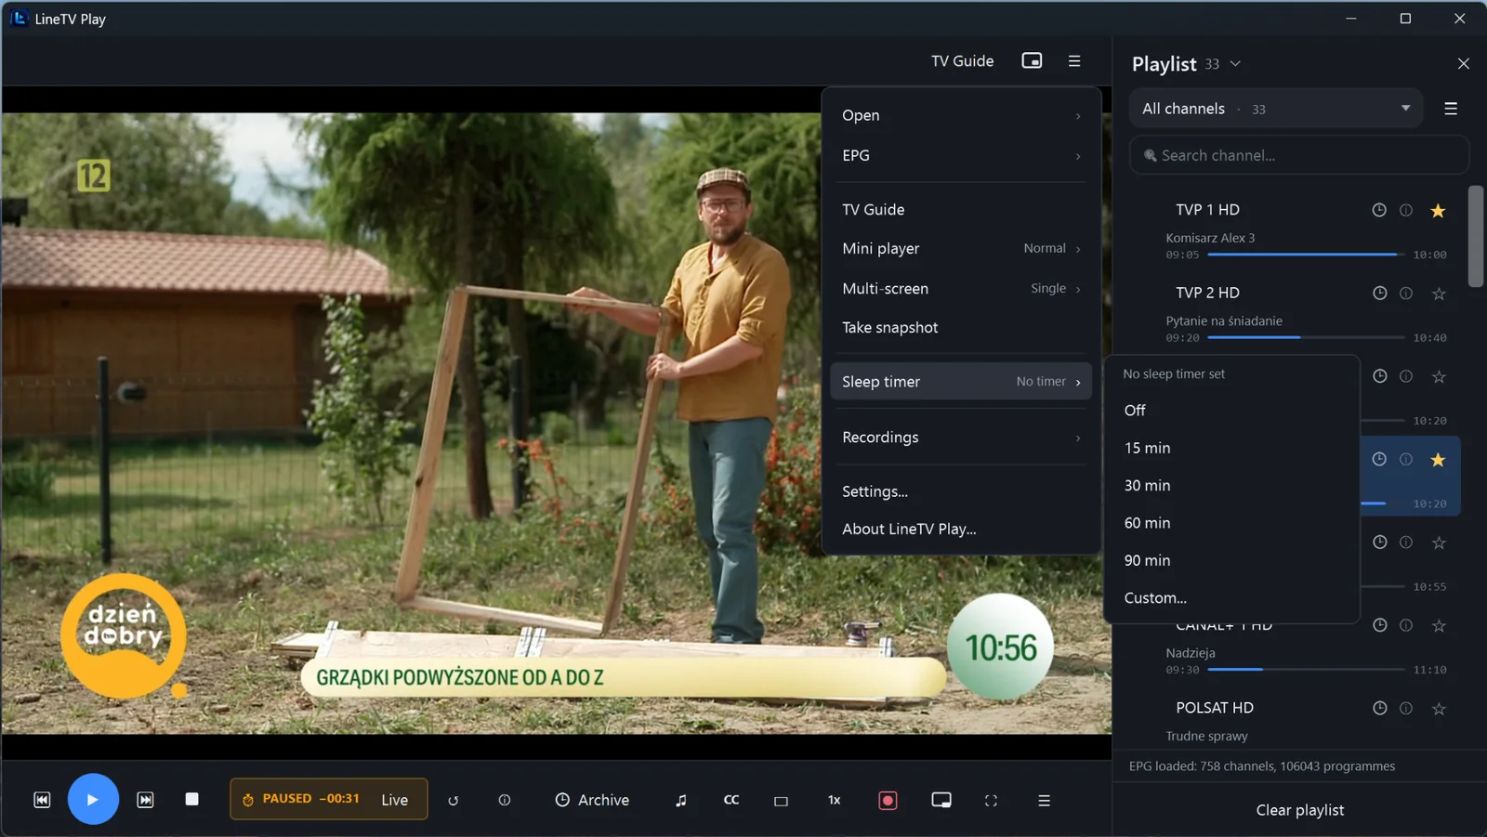This screenshot has height=837, width=1487.
Task: Turn the sleep timer Off
Action: click(x=1231, y=410)
